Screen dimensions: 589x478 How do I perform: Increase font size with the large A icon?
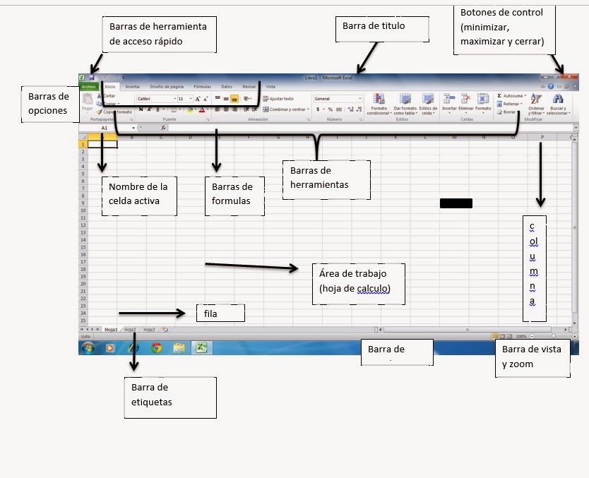(x=198, y=99)
